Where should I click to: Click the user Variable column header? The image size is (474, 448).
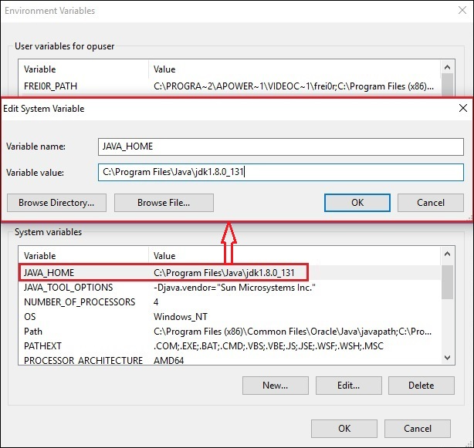coord(83,69)
